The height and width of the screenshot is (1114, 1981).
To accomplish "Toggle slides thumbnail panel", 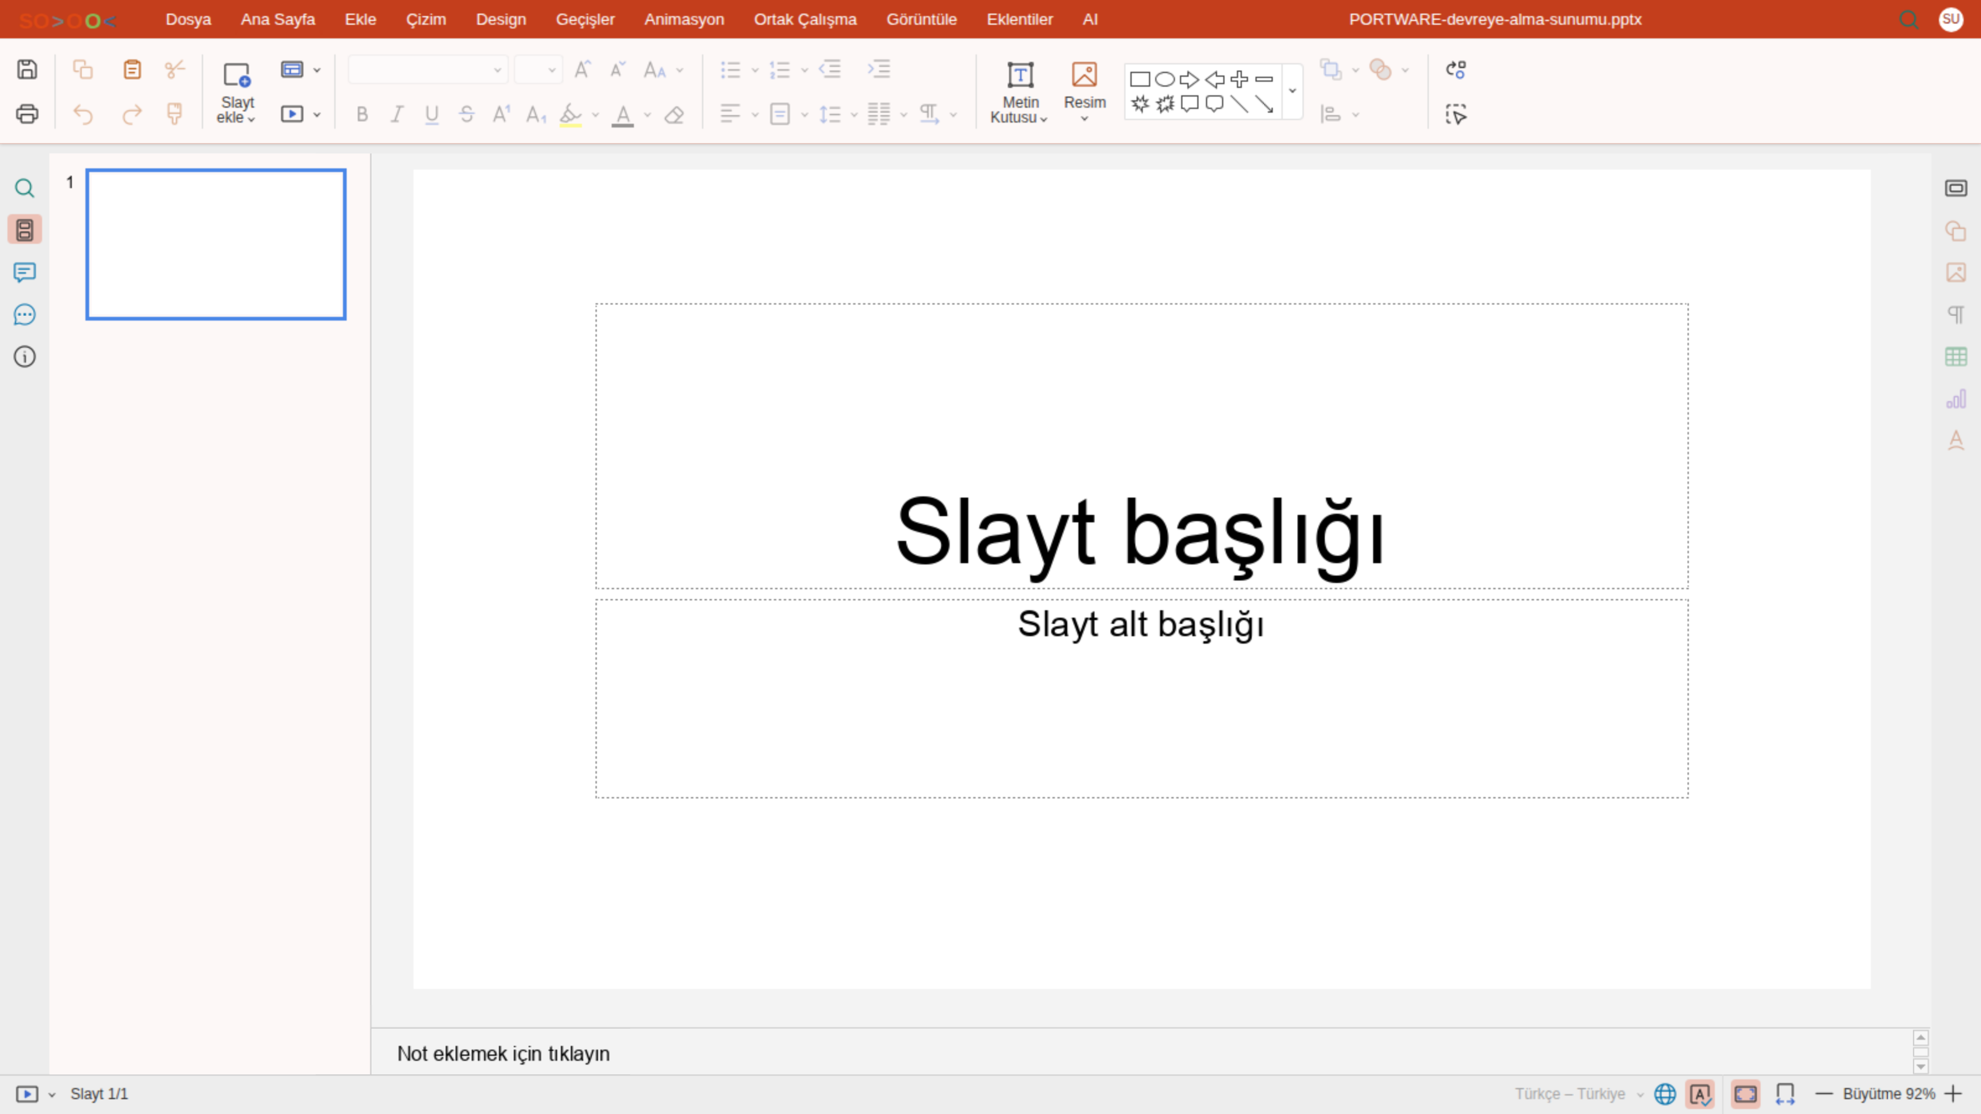I will (25, 230).
